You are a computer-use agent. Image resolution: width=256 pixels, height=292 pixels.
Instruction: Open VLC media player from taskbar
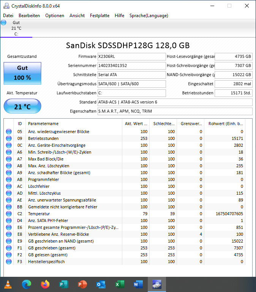[x=8, y=284]
